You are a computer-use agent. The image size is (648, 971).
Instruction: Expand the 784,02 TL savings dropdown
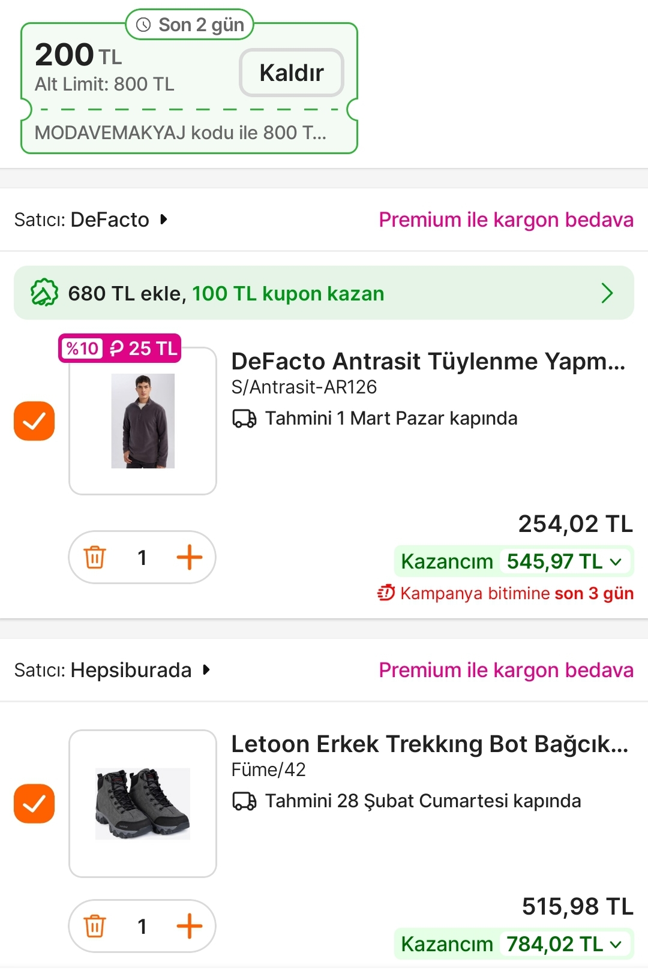[616, 945]
